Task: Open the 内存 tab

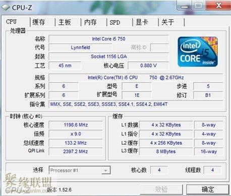Action: click(x=90, y=22)
